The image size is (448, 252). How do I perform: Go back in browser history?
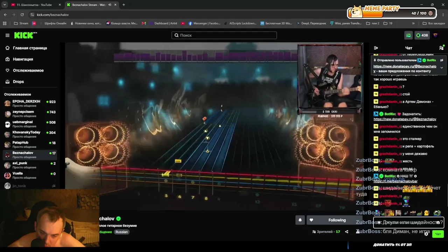(5, 15)
